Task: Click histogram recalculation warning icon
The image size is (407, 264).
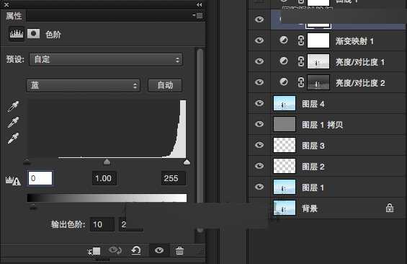Action: point(13,180)
